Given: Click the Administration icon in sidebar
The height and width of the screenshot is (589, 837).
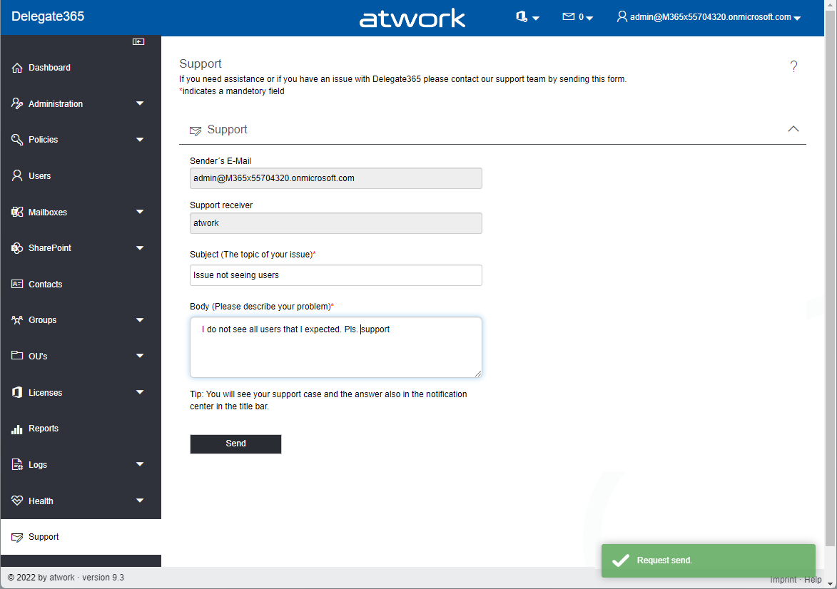Looking at the screenshot, I should [17, 103].
